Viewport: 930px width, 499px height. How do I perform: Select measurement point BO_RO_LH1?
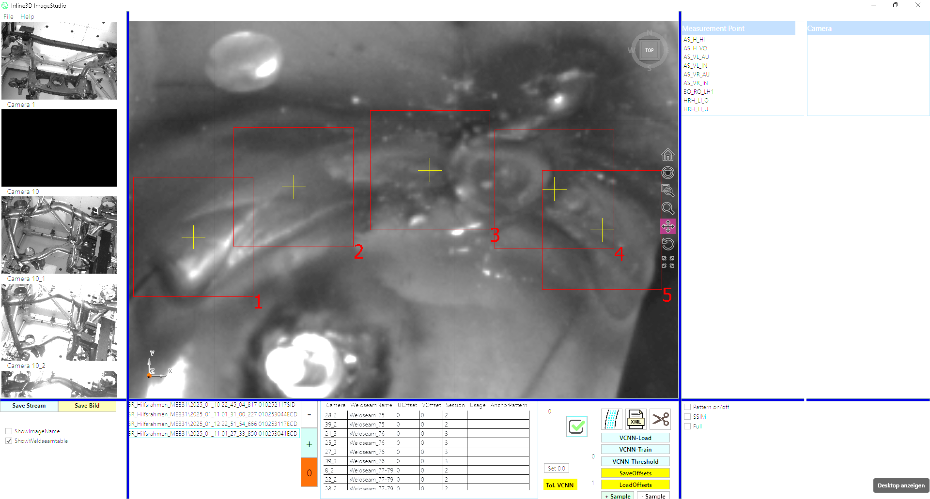pyautogui.click(x=698, y=92)
